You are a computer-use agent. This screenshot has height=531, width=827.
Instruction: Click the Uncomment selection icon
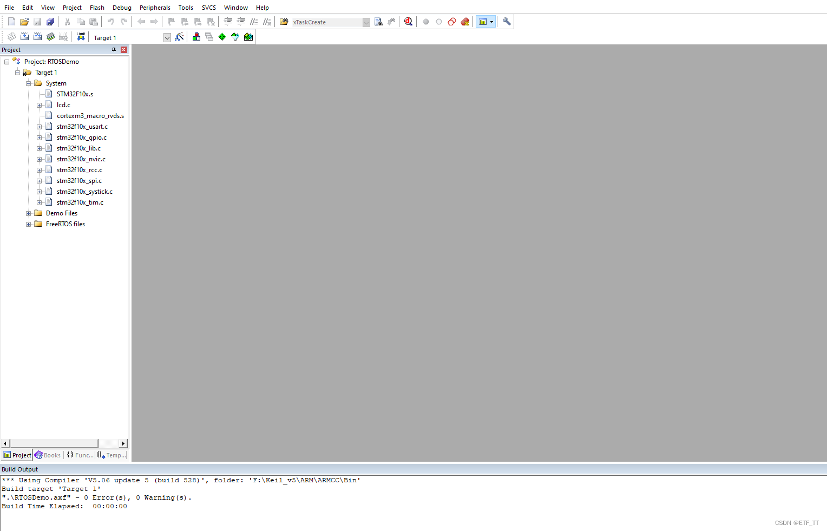(x=267, y=22)
